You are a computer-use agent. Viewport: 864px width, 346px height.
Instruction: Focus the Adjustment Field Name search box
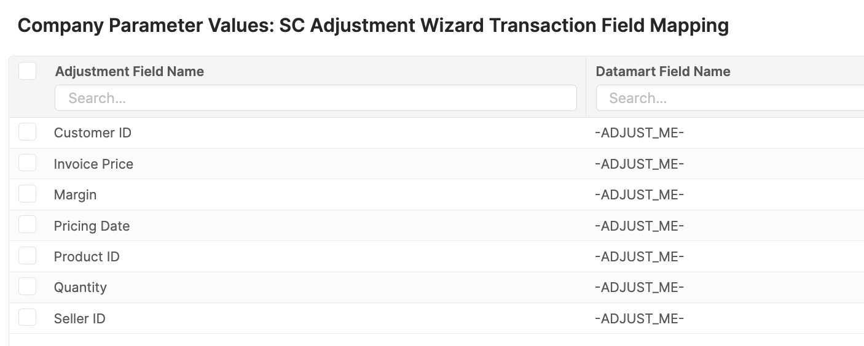point(316,98)
